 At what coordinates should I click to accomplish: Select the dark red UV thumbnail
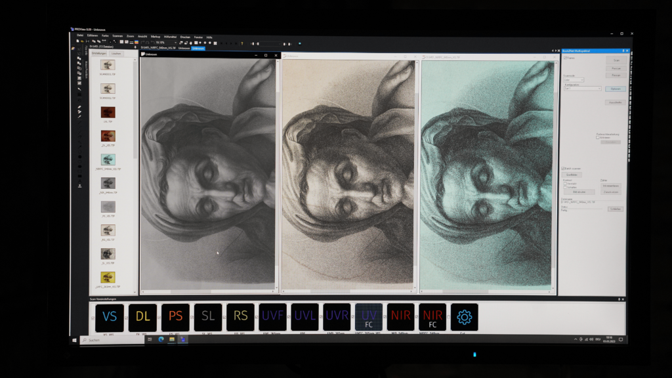pyautogui.click(x=108, y=112)
